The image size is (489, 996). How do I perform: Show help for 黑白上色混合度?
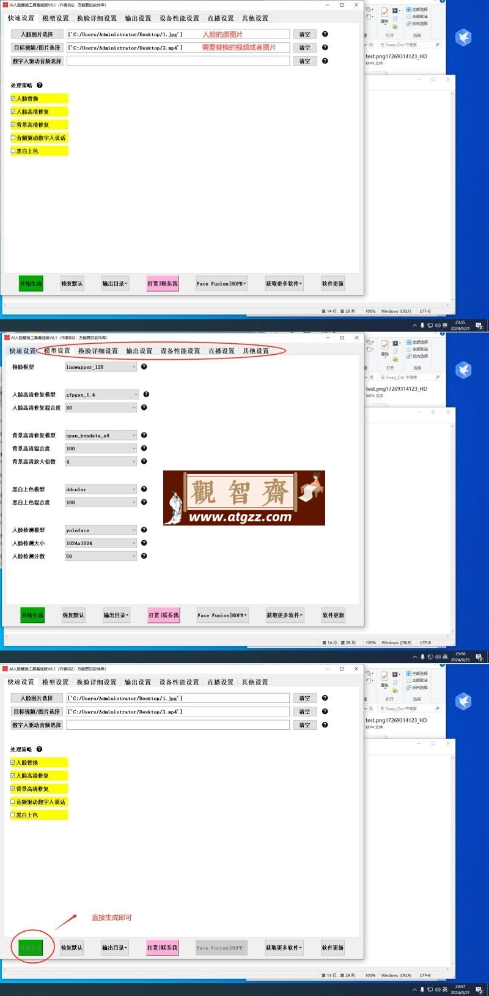144,502
